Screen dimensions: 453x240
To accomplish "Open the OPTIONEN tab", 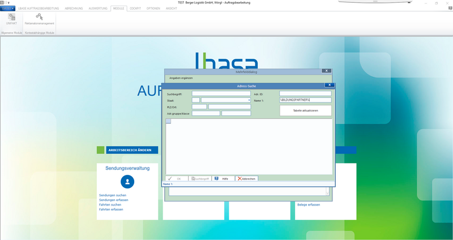I will point(153,8).
